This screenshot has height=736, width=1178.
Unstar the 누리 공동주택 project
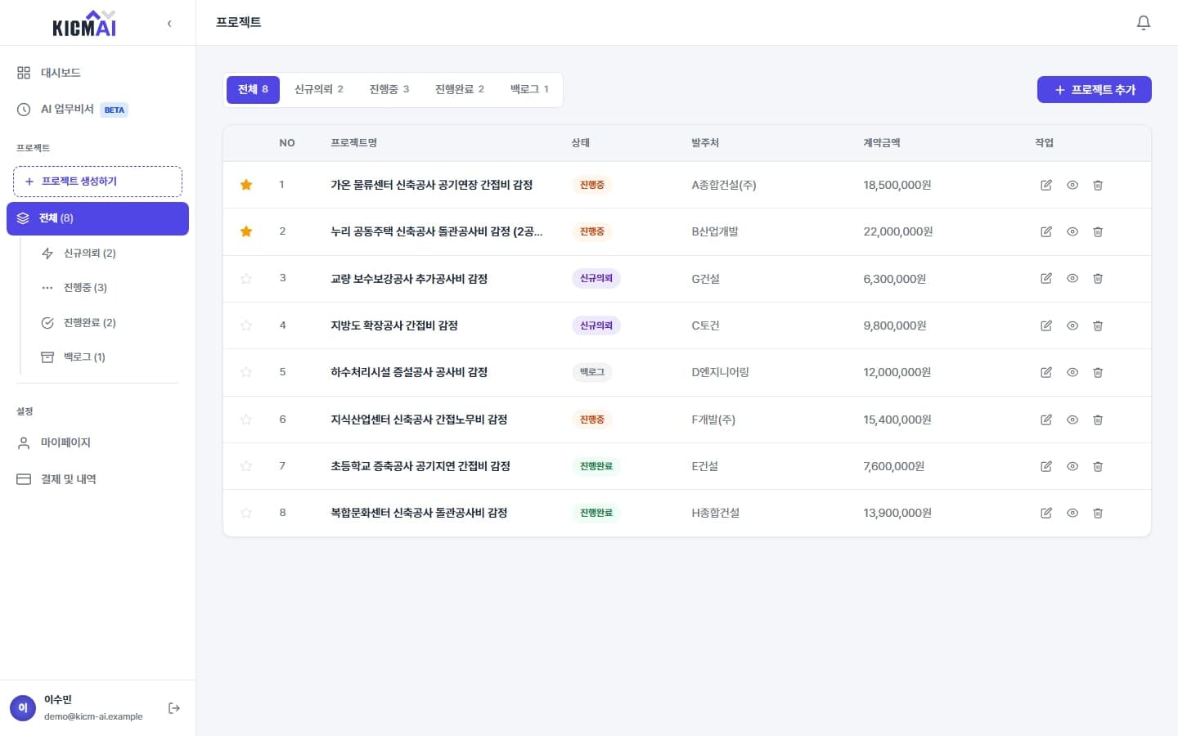[246, 231]
